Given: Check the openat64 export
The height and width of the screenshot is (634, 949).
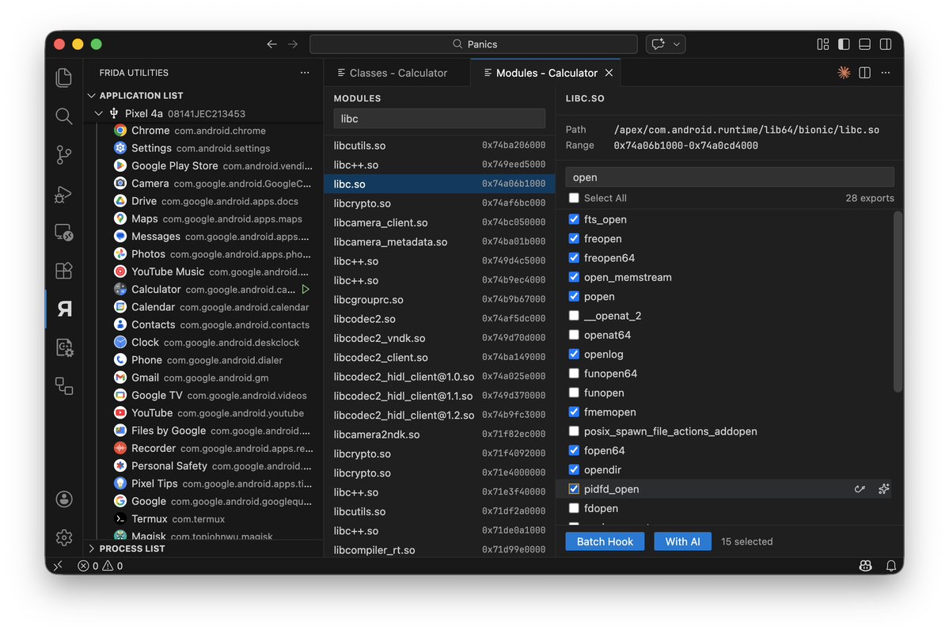Looking at the screenshot, I should coord(574,335).
